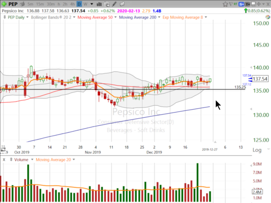Open the window options dropdown arrow

[264, 4]
